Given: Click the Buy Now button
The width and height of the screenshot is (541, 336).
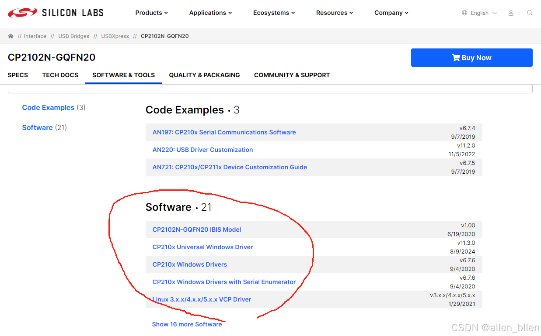Looking at the screenshot, I should pyautogui.click(x=472, y=58).
